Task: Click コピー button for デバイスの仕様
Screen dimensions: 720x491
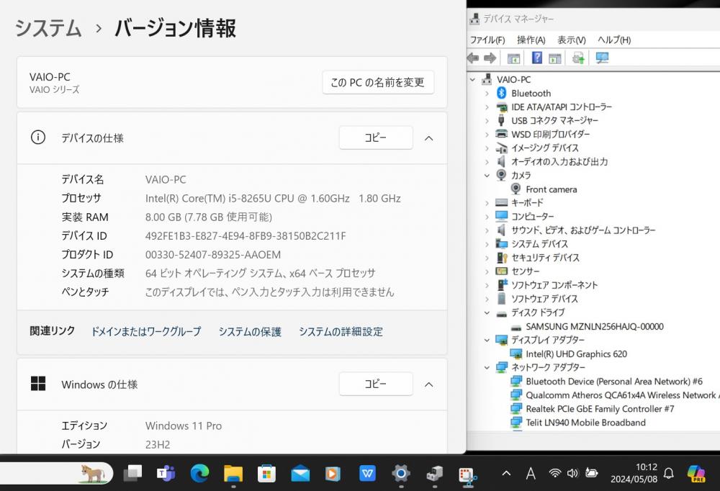Action: 375,138
